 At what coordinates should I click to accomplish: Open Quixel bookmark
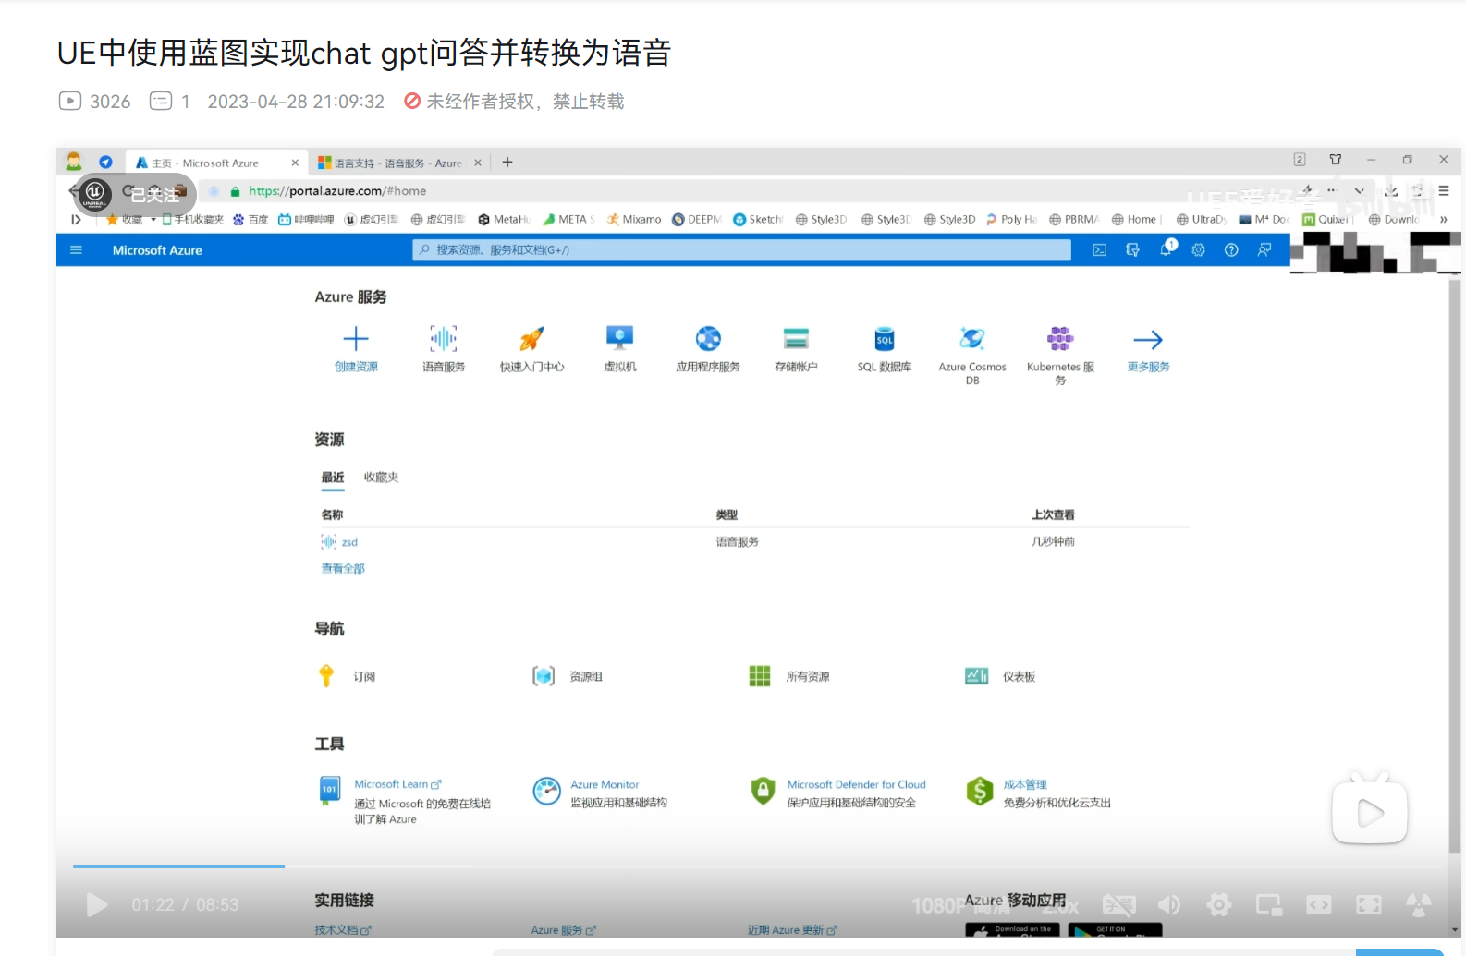tap(1326, 220)
